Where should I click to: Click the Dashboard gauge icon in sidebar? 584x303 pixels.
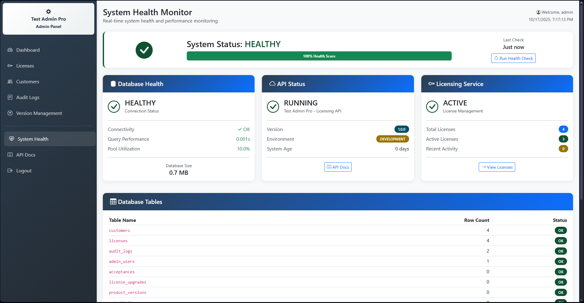click(10, 50)
